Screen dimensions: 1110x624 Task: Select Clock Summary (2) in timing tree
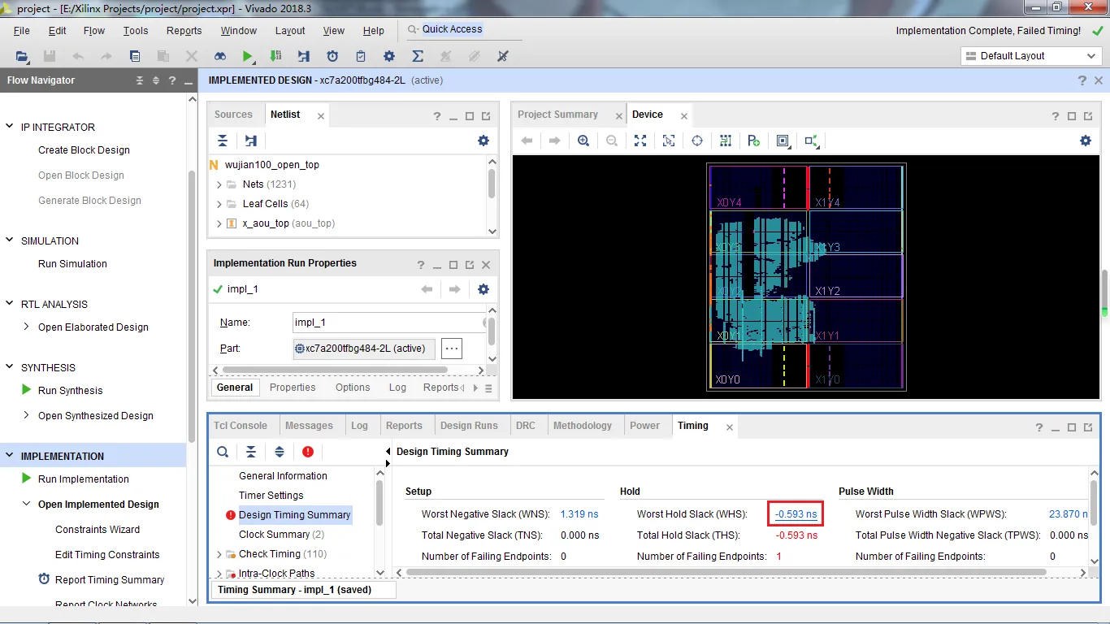click(x=281, y=535)
